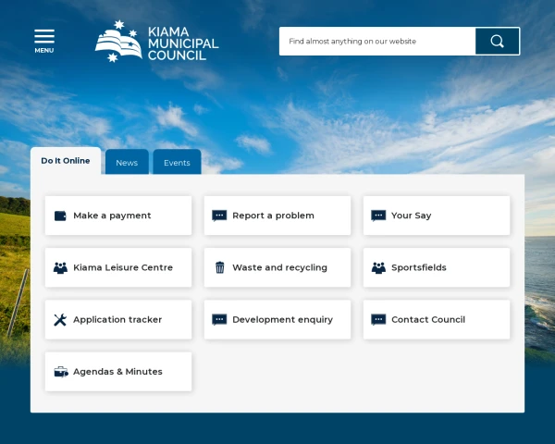The width and height of the screenshot is (555, 444).
Task: Click the briefcase icon beside Agendas & Minutes
Action: [x=60, y=372]
